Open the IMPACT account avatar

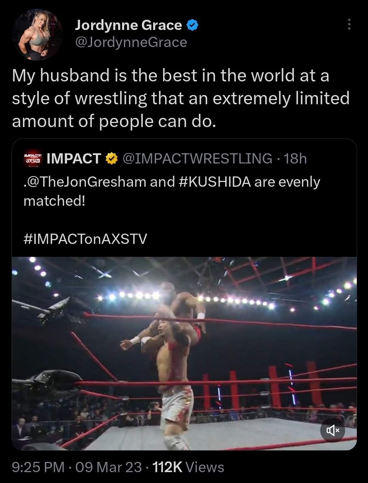33,159
